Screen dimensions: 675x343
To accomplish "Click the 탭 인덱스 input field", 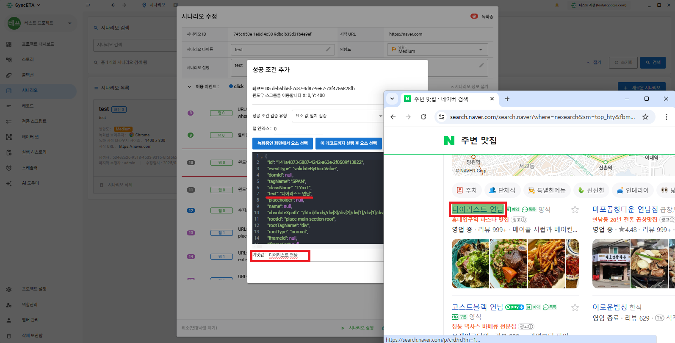I will point(298,129).
